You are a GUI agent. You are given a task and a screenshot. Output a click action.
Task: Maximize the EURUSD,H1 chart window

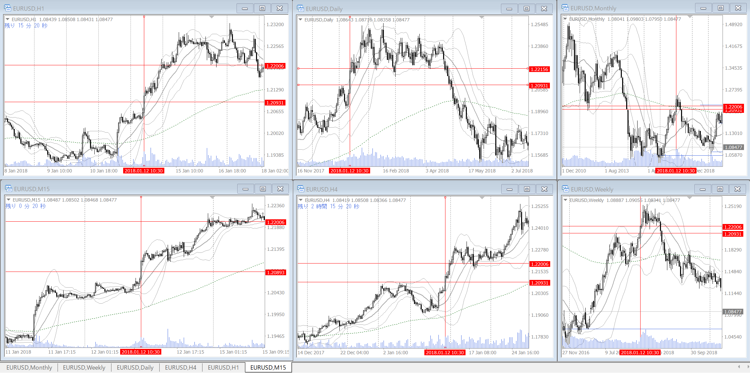(262, 8)
